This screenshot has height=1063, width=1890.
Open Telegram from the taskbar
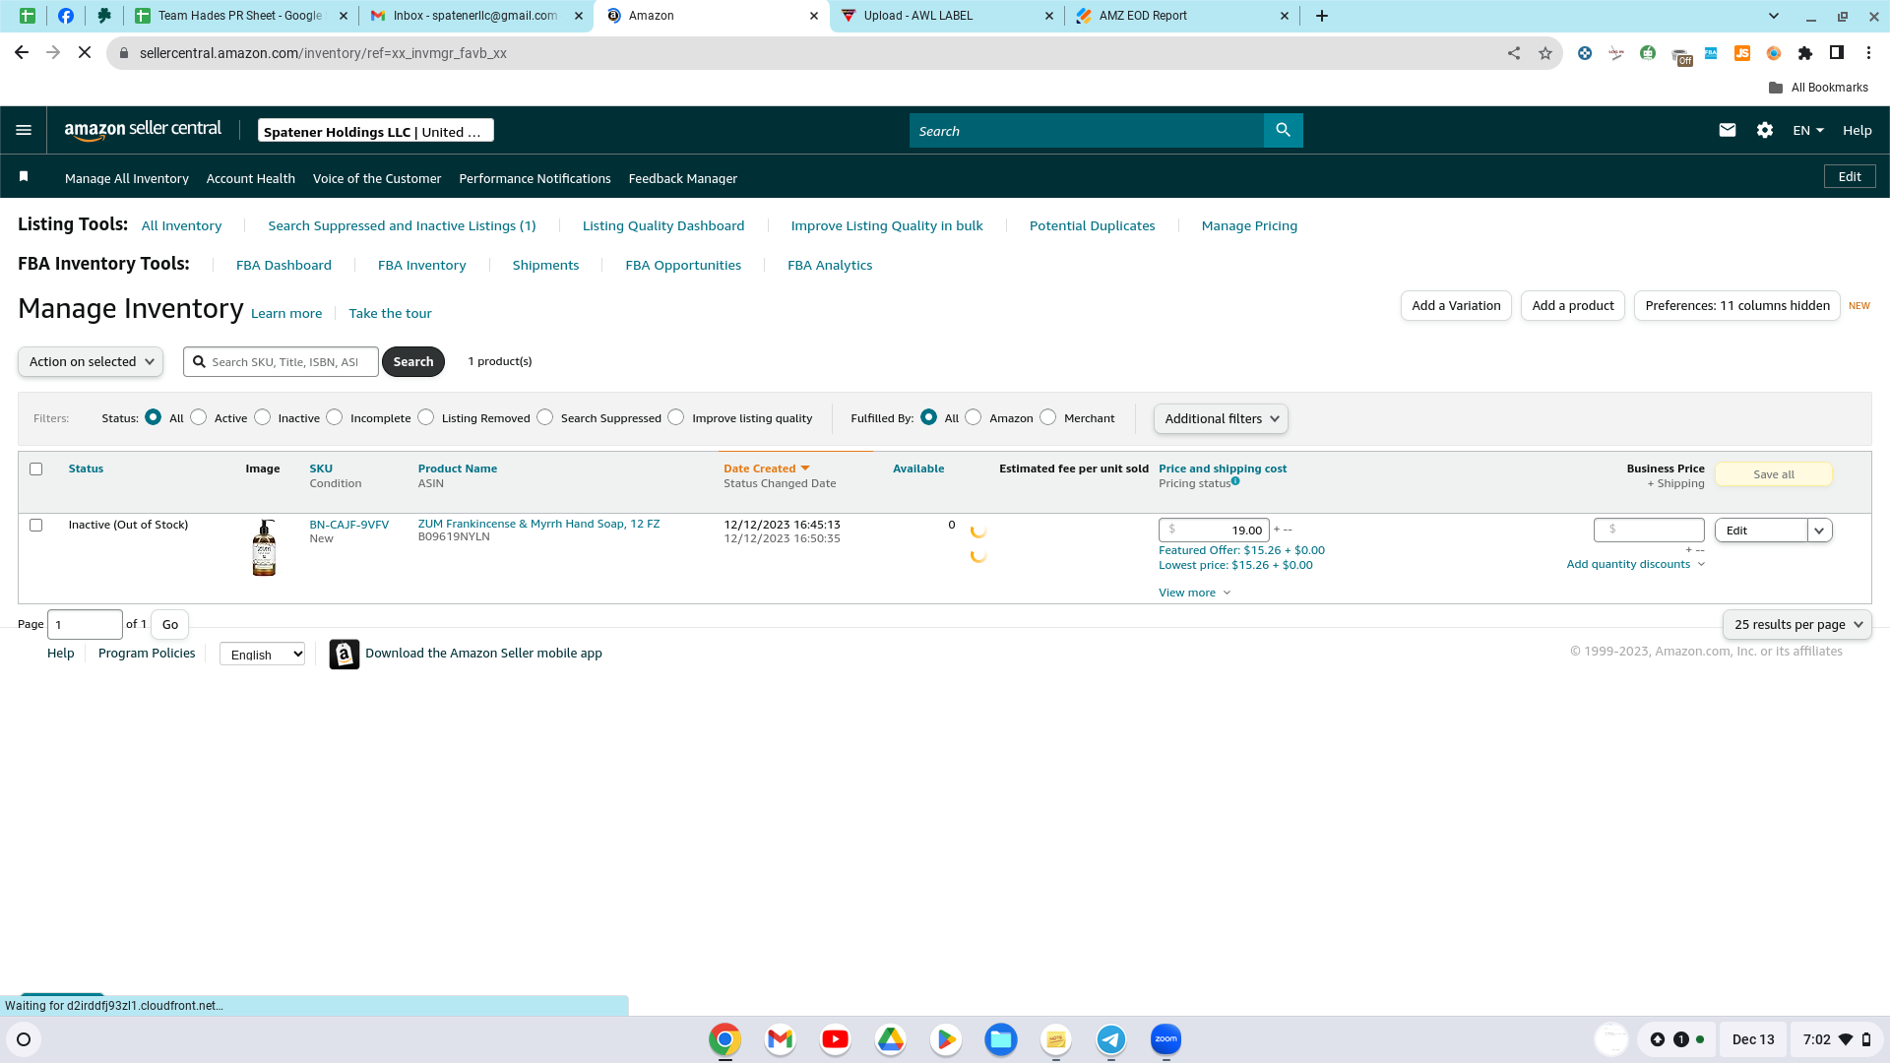tap(1110, 1039)
